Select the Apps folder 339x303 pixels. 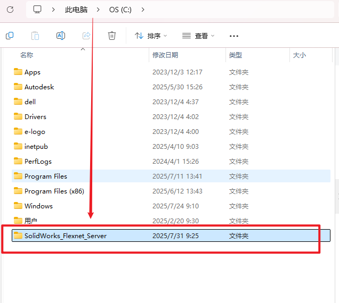point(171,72)
